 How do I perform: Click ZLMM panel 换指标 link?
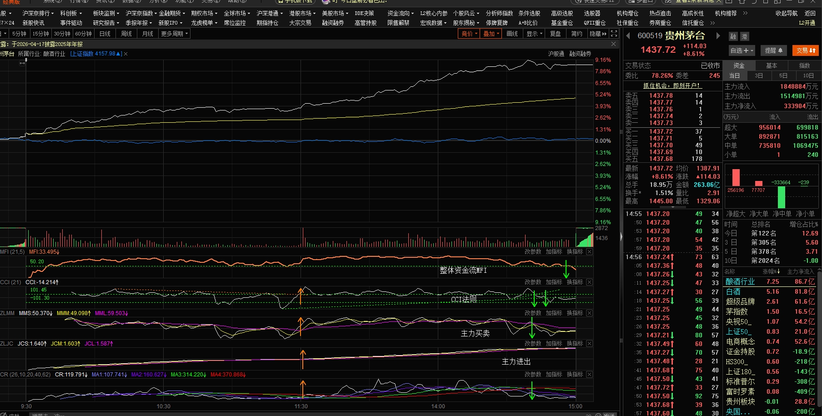pyautogui.click(x=575, y=313)
